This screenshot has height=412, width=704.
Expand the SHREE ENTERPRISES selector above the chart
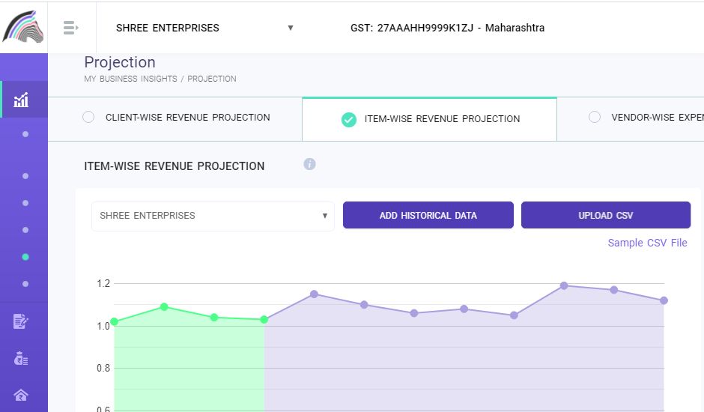click(213, 216)
